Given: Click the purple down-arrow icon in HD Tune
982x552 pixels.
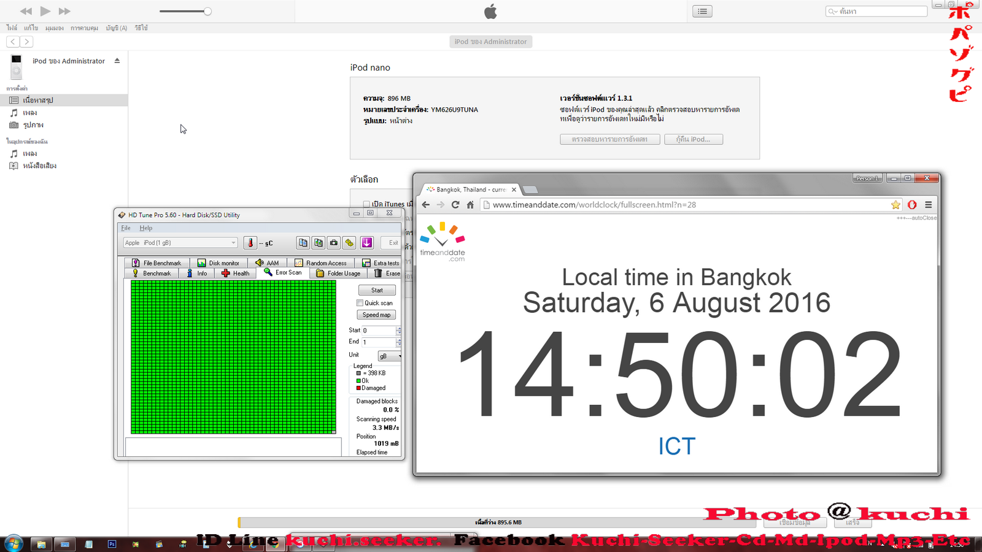Looking at the screenshot, I should (x=366, y=243).
